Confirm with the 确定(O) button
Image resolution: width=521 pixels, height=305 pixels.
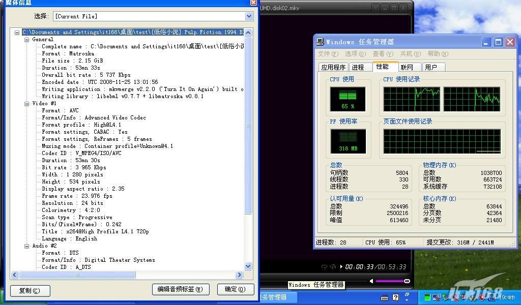tap(235, 289)
